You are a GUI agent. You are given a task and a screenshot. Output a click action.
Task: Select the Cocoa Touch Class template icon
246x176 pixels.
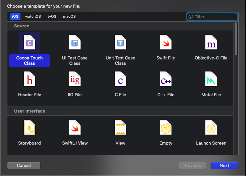pos(30,42)
